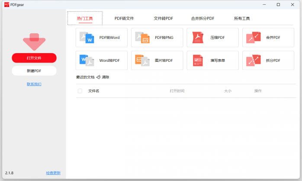The height and width of the screenshot is (181, 302).
Task: Switch to the PDF转文件 tab
Action: click(x=124, y=19)
